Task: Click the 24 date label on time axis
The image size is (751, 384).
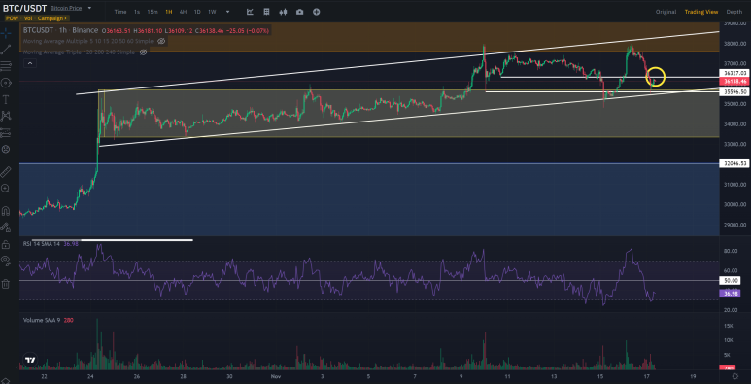Action: coord(90,376)
